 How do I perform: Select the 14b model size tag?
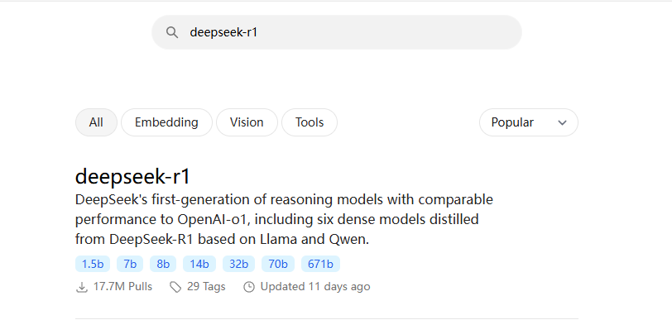pyautogui.click(x=199, y=264)
